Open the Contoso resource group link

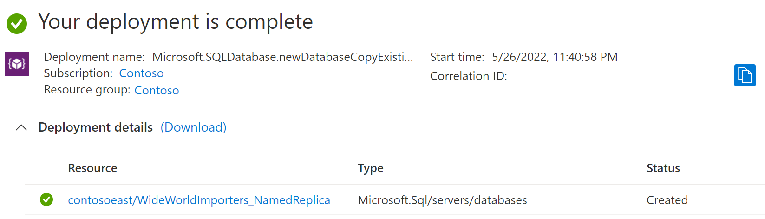157,90
